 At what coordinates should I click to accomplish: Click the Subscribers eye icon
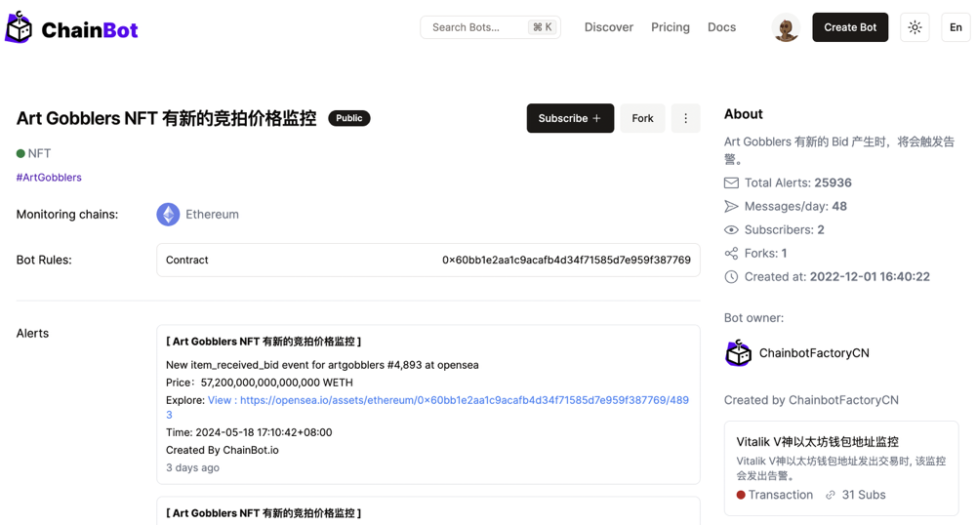(731, 230)
